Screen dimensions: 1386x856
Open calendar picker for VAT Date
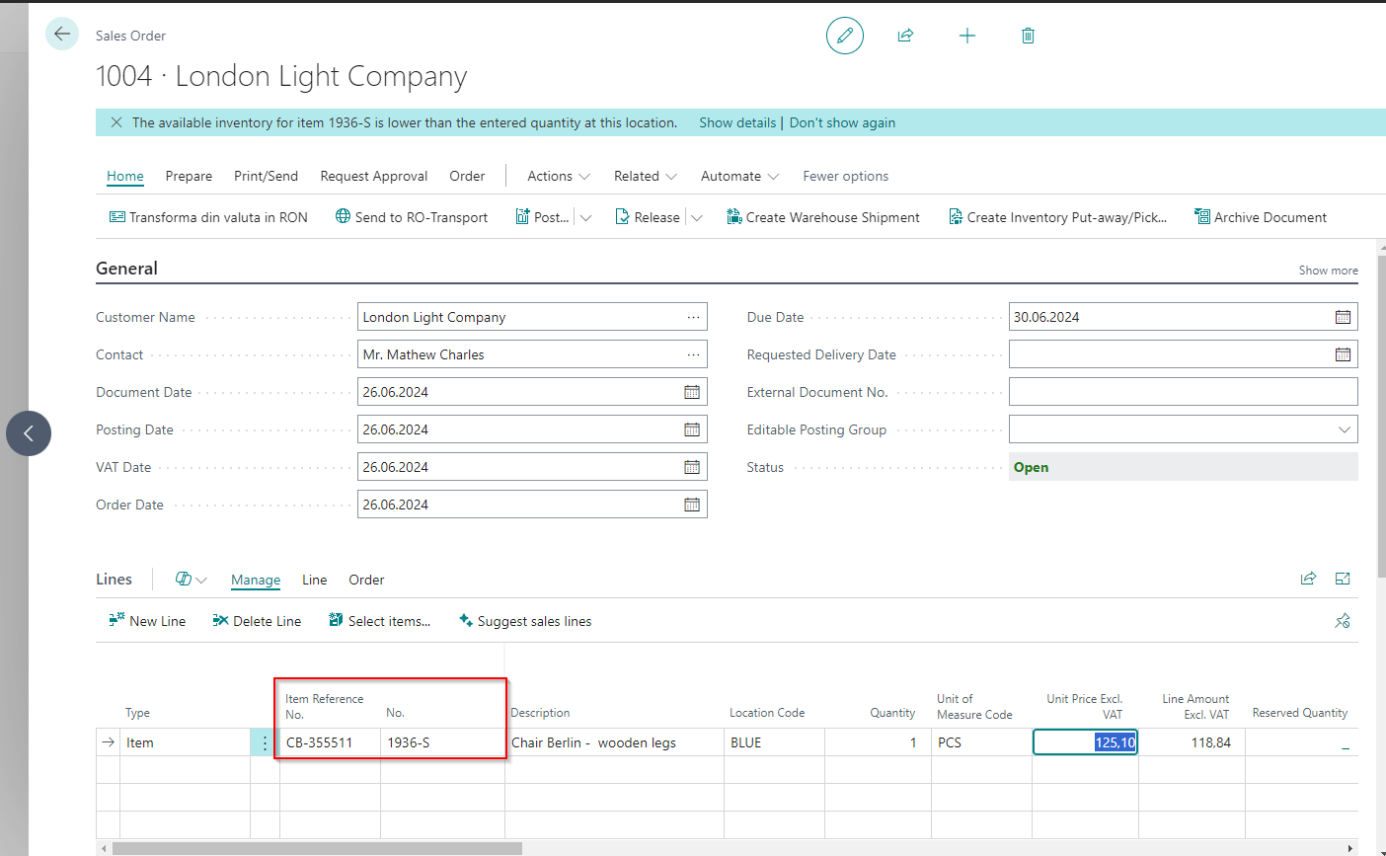coord(692,467)
